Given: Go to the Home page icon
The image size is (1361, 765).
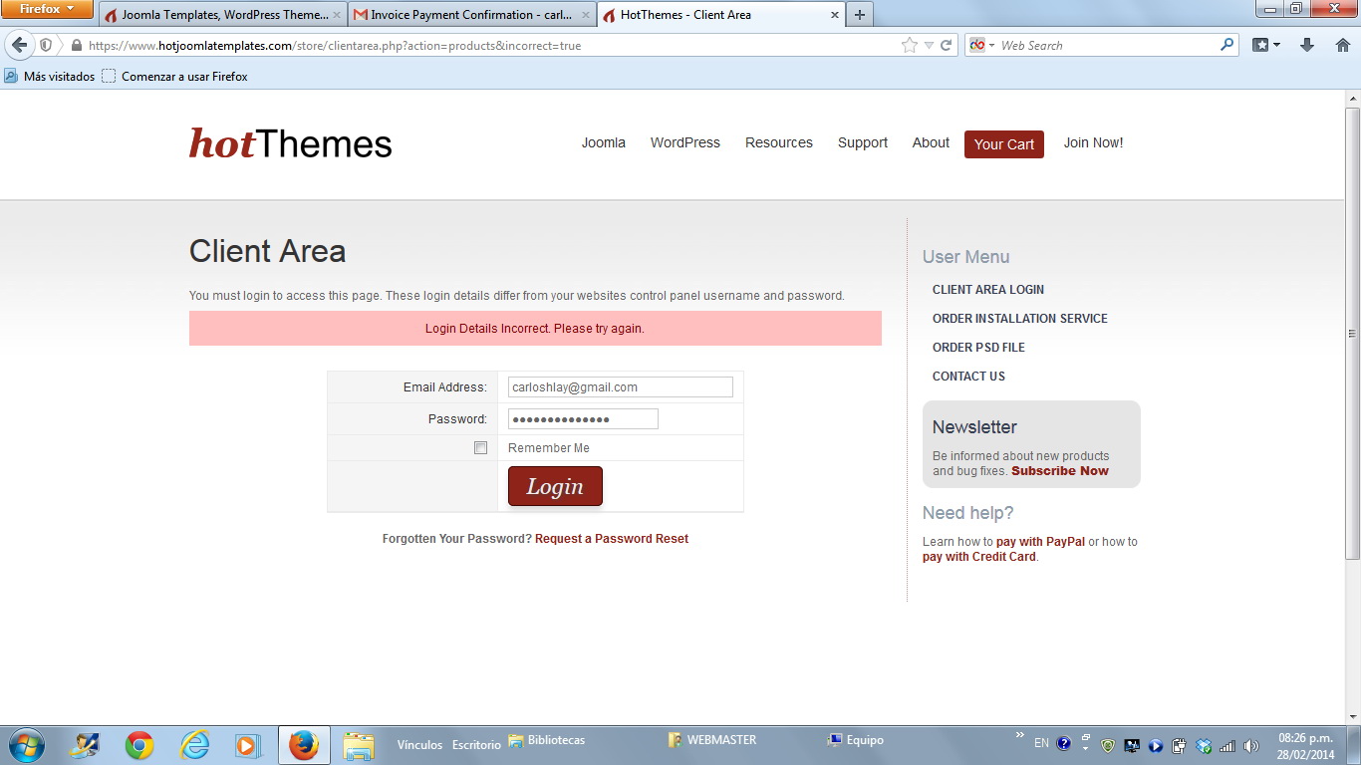Looking at the screenshot, I should (1342, 45).
